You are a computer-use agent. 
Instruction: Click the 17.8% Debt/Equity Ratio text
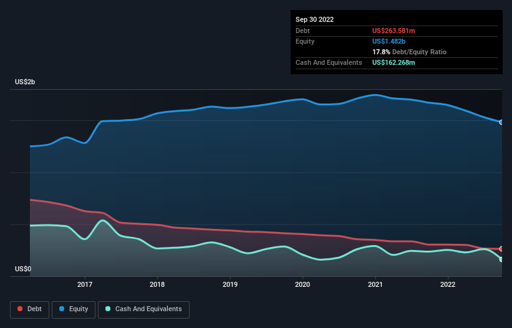409,52
